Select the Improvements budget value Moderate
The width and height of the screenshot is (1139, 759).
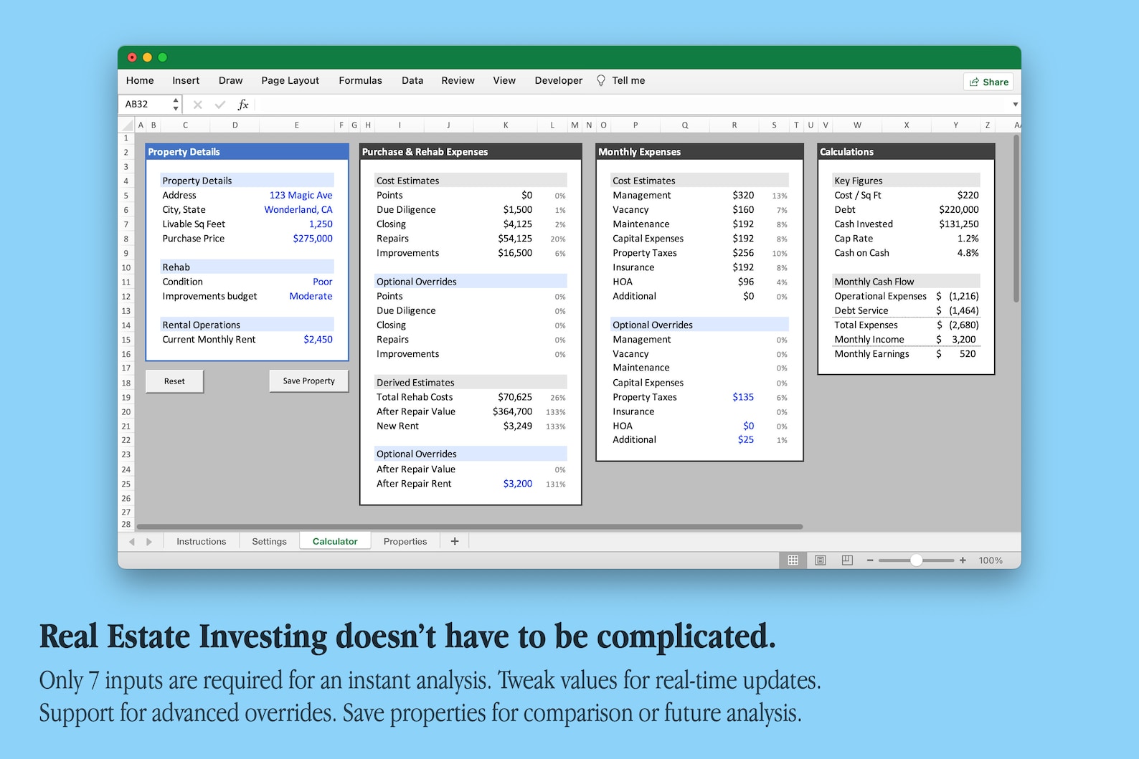pyautogui.click(x=311, y=296)
